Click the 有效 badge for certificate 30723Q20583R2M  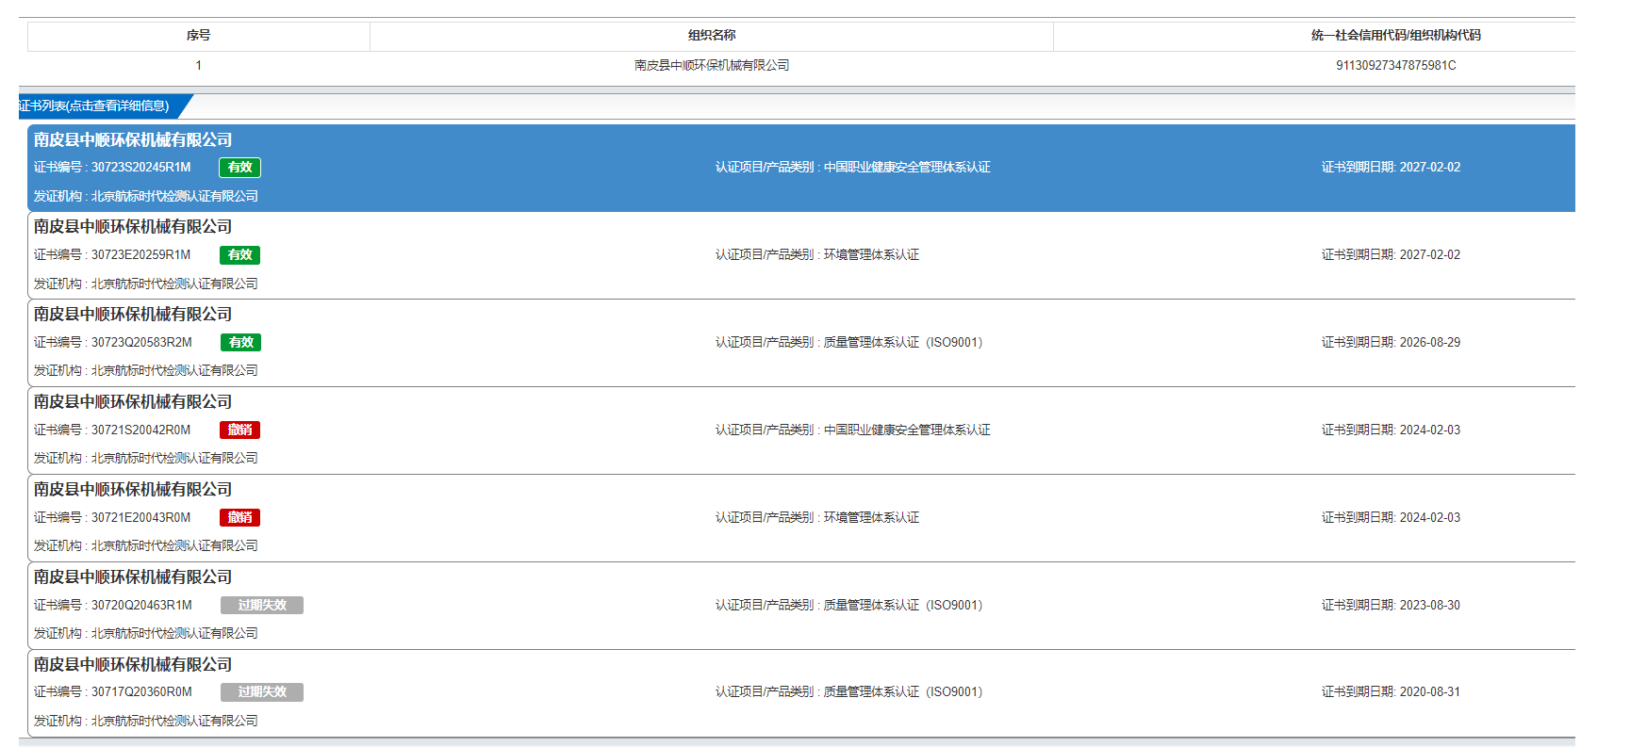240,342
